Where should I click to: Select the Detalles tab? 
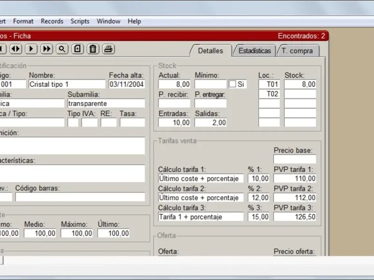pos(211,51)
